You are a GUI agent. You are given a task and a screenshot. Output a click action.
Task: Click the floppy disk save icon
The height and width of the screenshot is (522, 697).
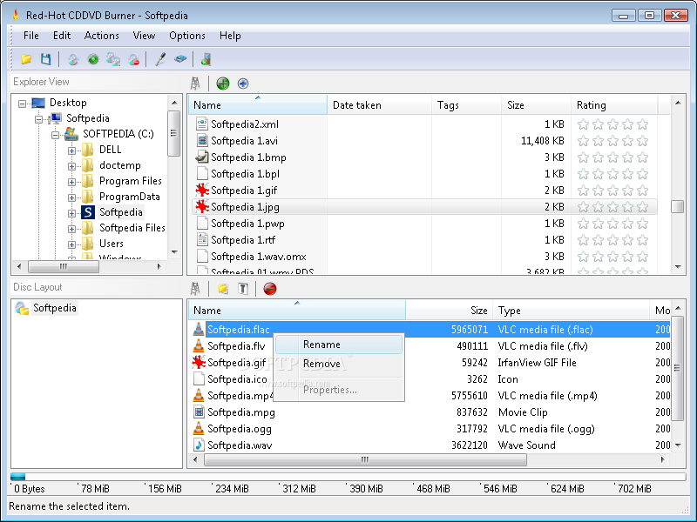pyautogui.click(x=46, y=59)
